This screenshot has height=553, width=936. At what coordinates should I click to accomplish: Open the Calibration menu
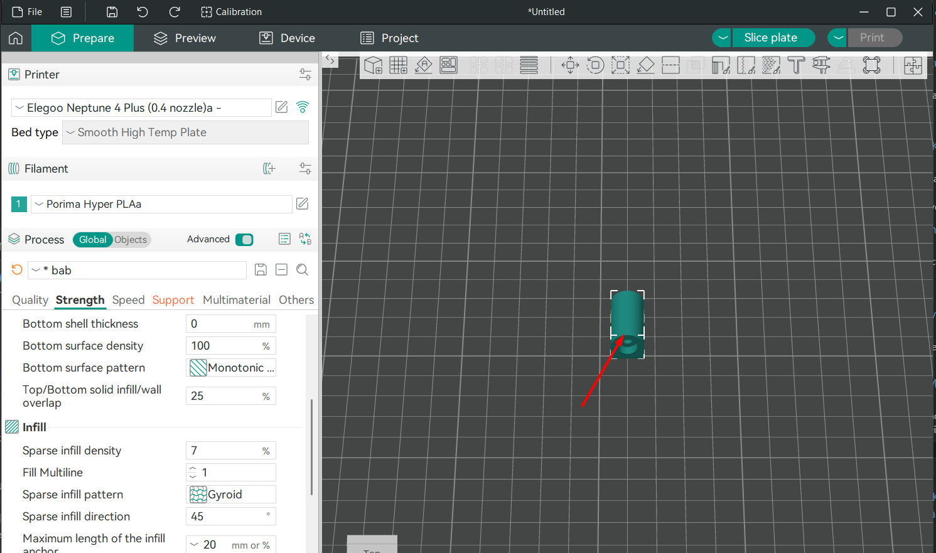point(231,12)
